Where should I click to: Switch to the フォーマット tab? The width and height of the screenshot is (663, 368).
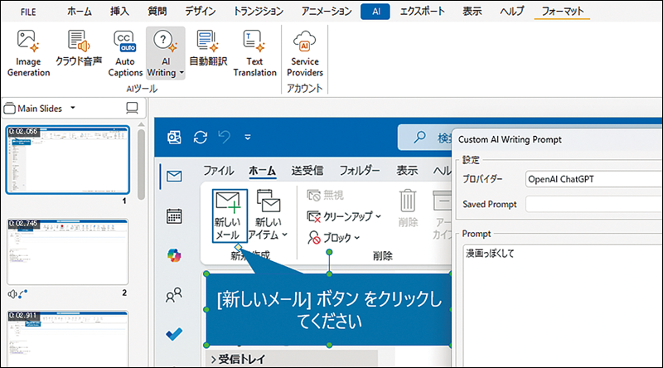pos(562,12)
